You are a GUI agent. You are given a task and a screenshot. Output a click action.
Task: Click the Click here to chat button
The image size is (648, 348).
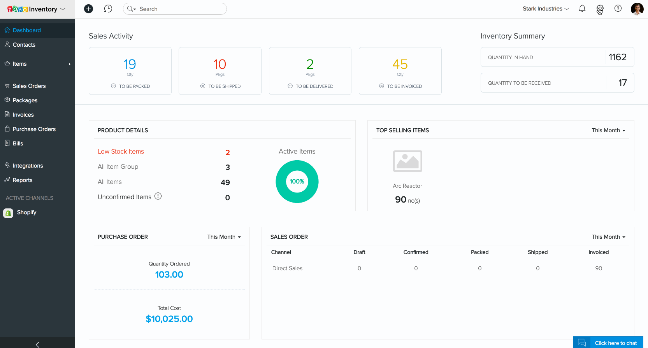[608, 343]
